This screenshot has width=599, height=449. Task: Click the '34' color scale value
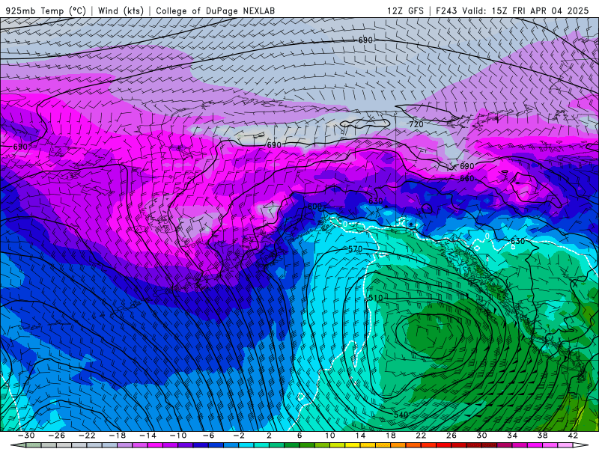[512, 436]
